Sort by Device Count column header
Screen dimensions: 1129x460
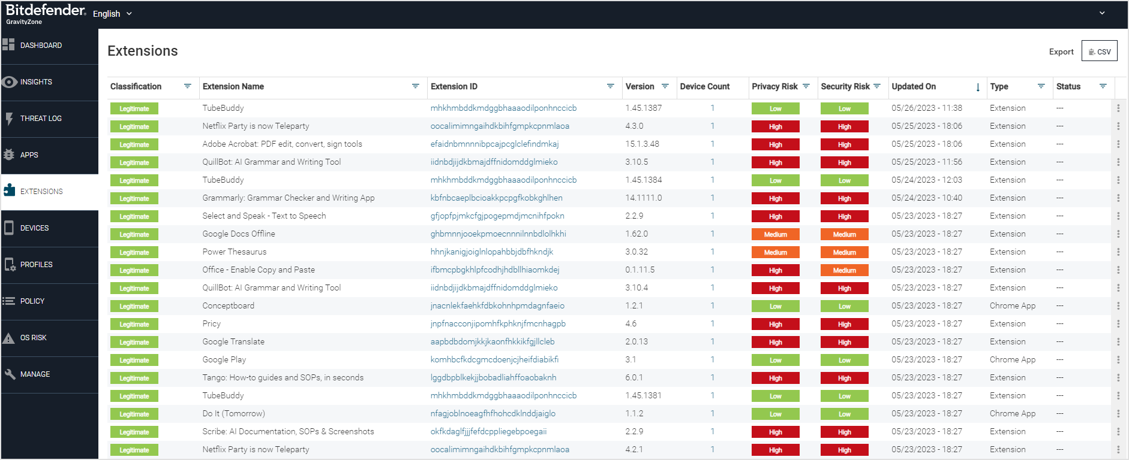pos(705,86)
